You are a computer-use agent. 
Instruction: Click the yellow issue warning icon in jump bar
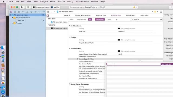(x=155, y=12)
